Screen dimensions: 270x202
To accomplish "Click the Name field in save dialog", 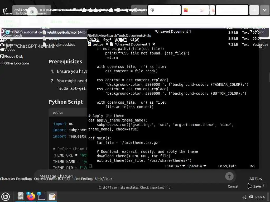I will (x=31, y=13).
